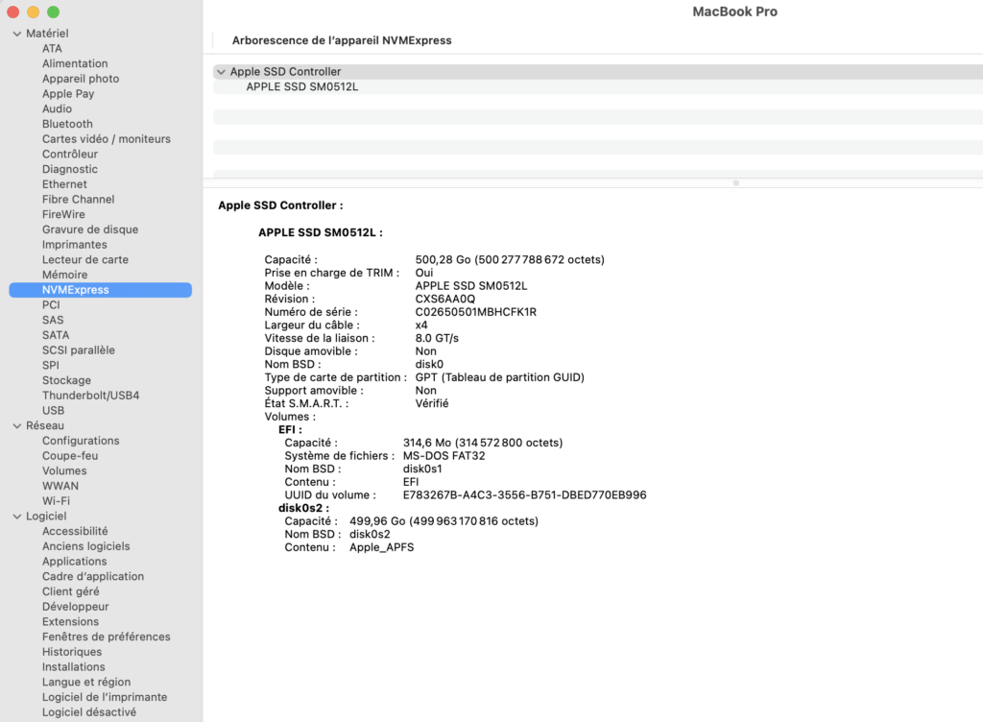
Task: Click the serial number C02650501MBHCFK1R
Action: (476, 312)
